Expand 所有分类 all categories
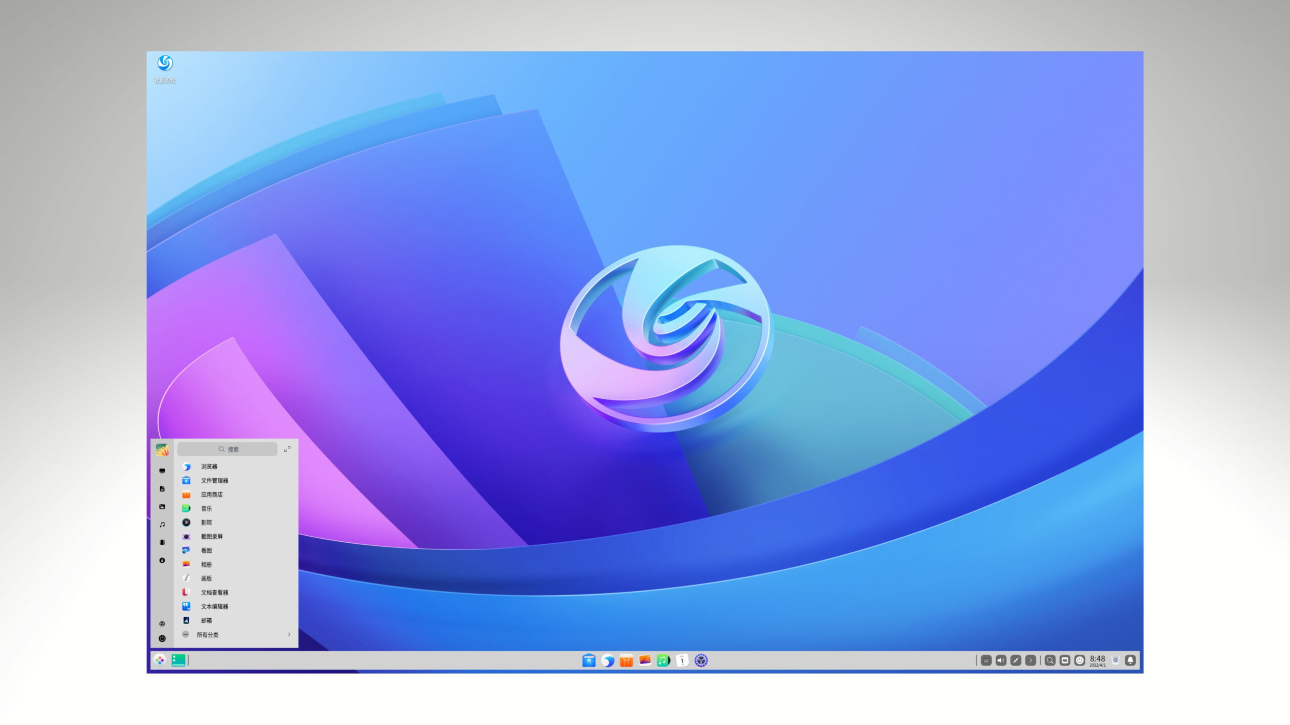Image resolution: width=1290 pixels, height=725 pixels. pos(235,634)
